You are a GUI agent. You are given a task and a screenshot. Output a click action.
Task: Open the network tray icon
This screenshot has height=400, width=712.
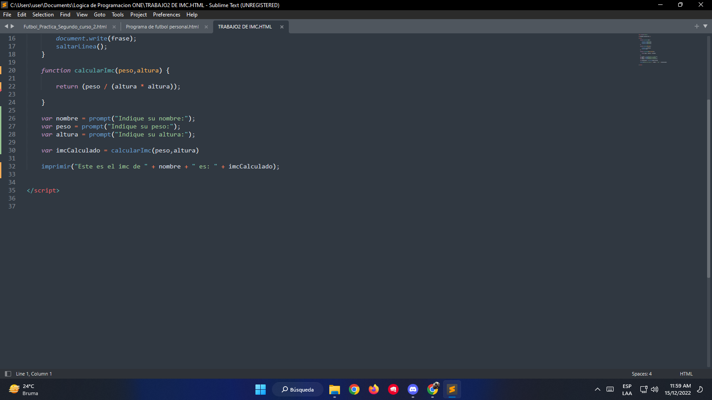tap(643, 389)
